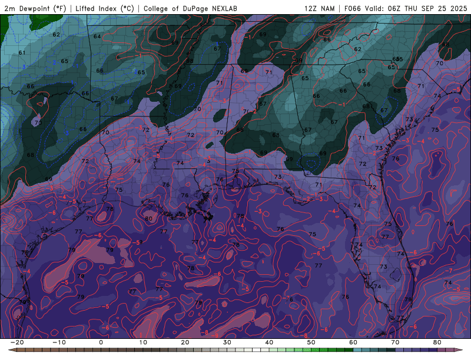Click the "Lifted Index (°C)" title text
Screen dimensions: 471x353
[x=105, y=9]
